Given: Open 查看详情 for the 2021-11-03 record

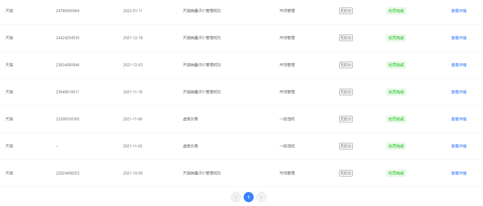Looking at the screenshot, I should (459, 146).
